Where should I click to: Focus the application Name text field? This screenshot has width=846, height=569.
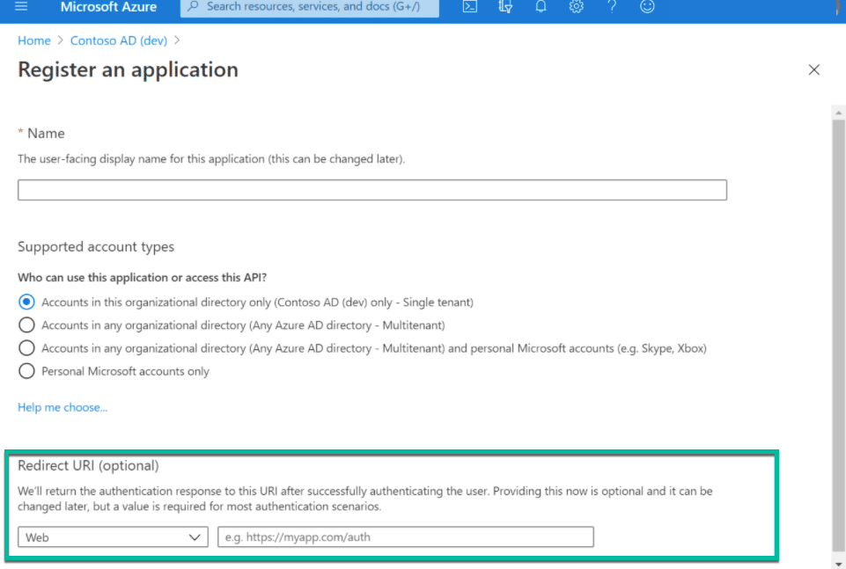click(372, 190)
